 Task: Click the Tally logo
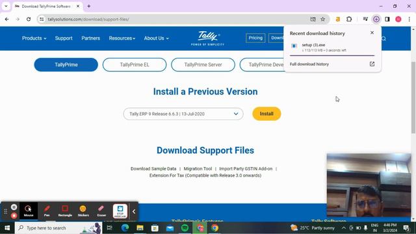click(208, 38)
